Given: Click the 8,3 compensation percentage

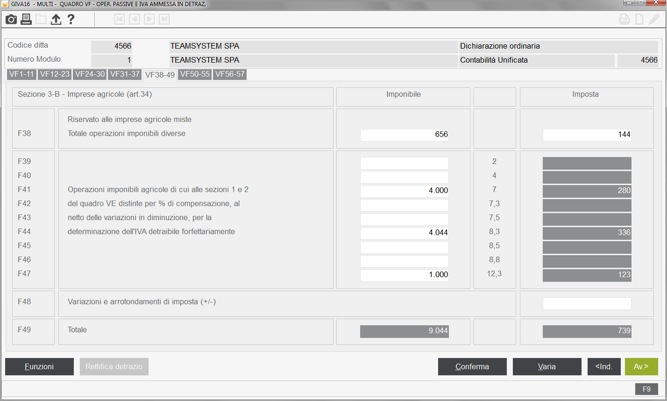Looking at the screenshot, I should (x=494, y=231).
